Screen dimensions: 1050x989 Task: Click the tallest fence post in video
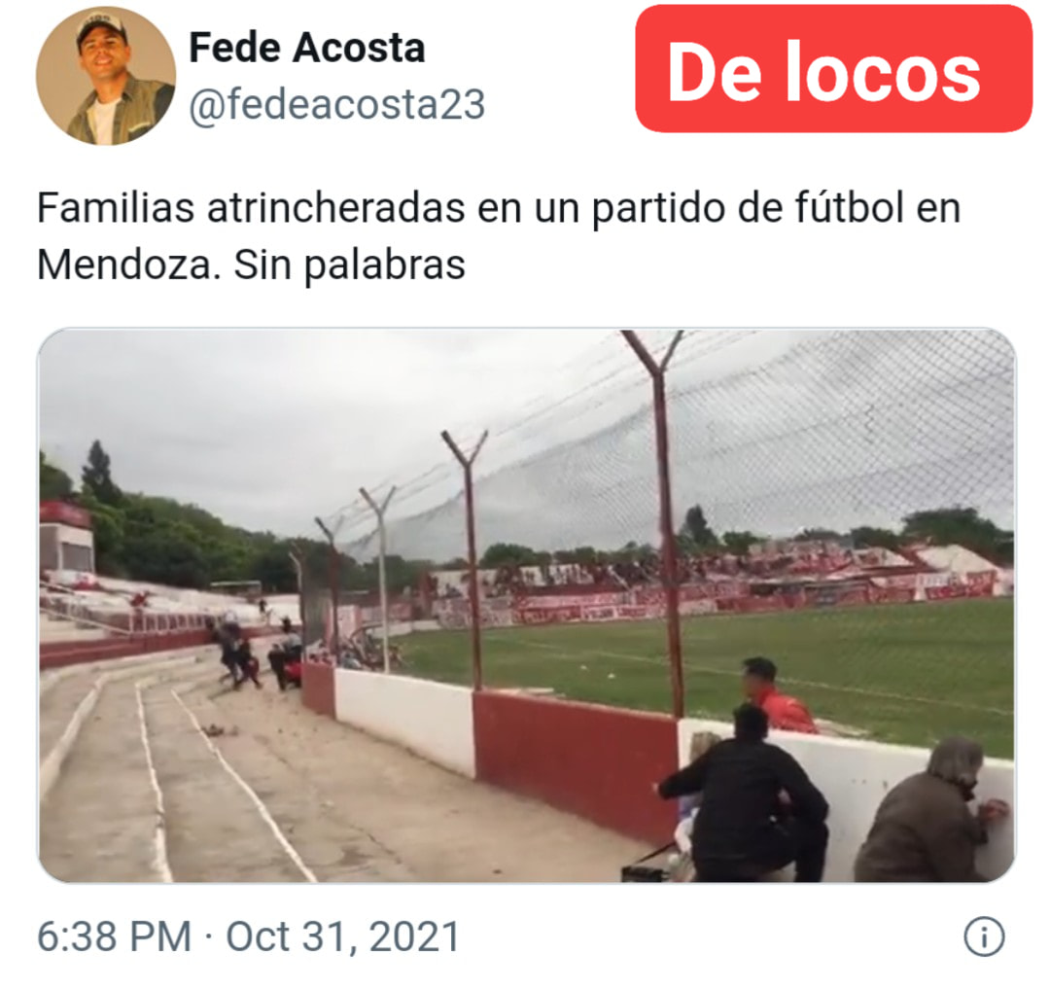click(x=660, y=523)
